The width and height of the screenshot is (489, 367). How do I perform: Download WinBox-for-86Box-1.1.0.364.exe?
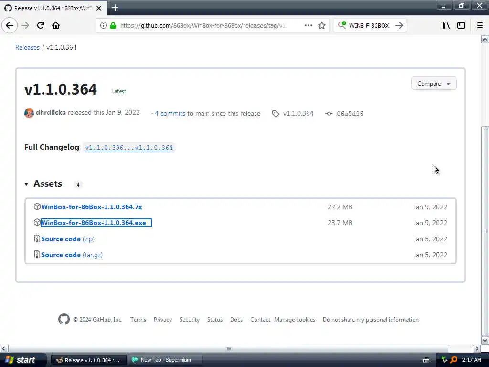pos(94,223)
